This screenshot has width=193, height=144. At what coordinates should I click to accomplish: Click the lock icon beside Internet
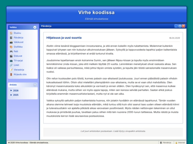[x=176, y=143]
